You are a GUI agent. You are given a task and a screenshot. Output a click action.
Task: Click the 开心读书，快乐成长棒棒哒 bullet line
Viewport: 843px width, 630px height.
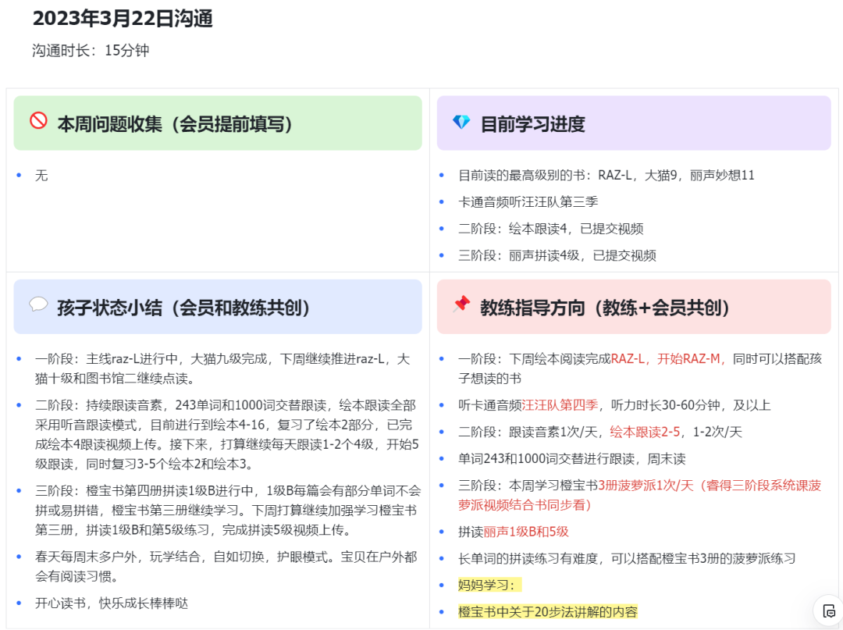click(x=112, y=603)
